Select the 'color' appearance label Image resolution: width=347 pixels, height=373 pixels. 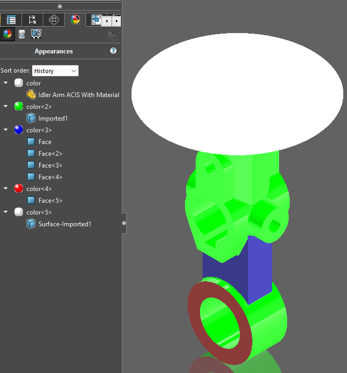pos(33,83)
